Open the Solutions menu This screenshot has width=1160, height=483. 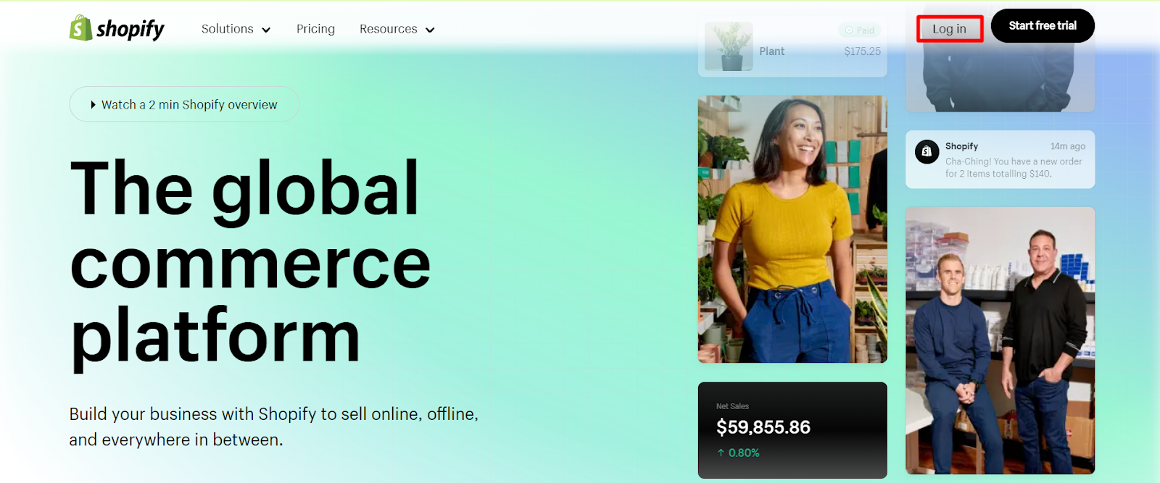[236, 29]
